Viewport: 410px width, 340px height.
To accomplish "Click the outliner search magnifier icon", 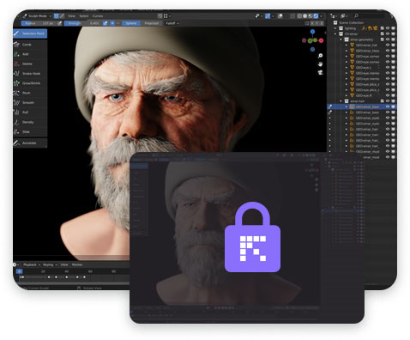I will tap(356, 16).
